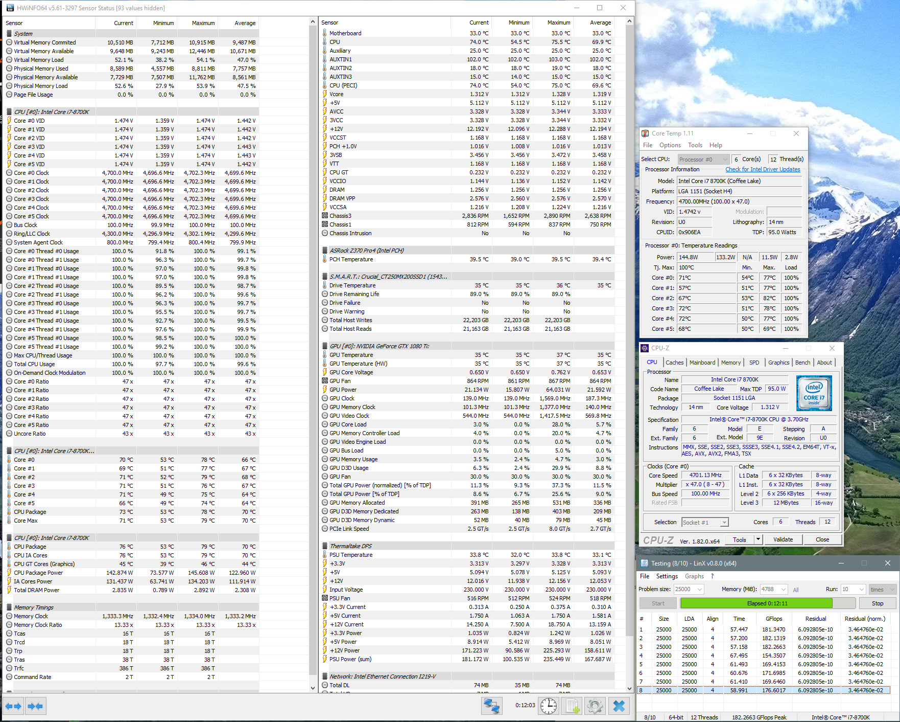Click the Memory Timings group icon

click(9, 607)
